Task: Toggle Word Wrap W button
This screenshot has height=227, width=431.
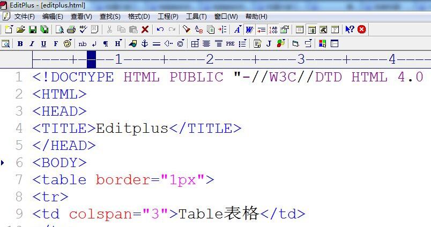Action: [x=249, y=29]
